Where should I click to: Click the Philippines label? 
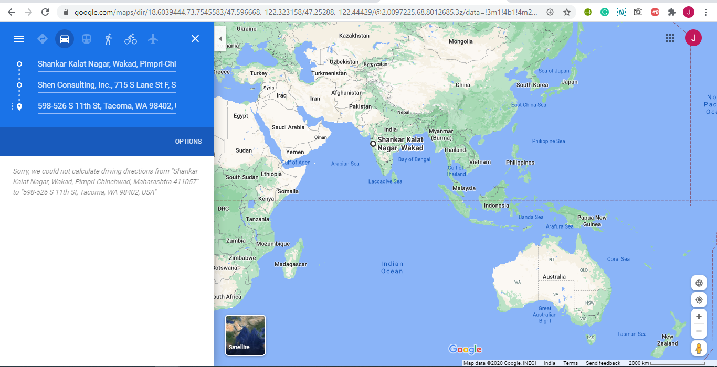click(520, 163)
